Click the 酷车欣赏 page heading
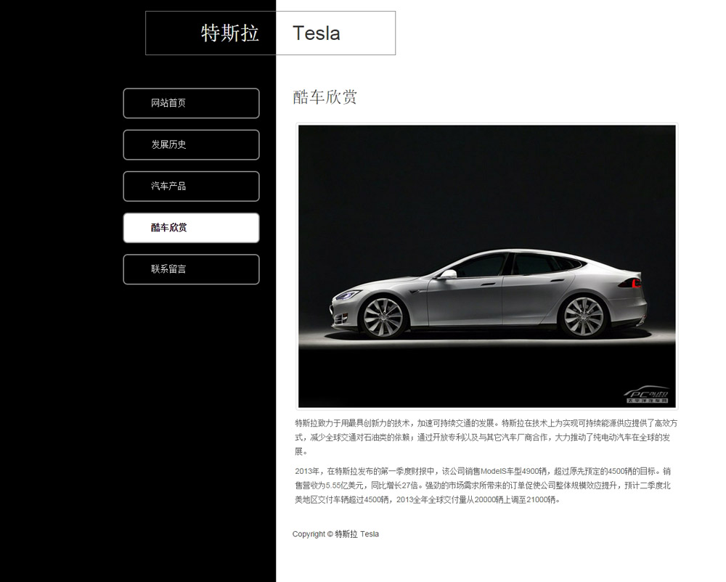The width and height of the screenshot is (726, 582). click(325, 97)
